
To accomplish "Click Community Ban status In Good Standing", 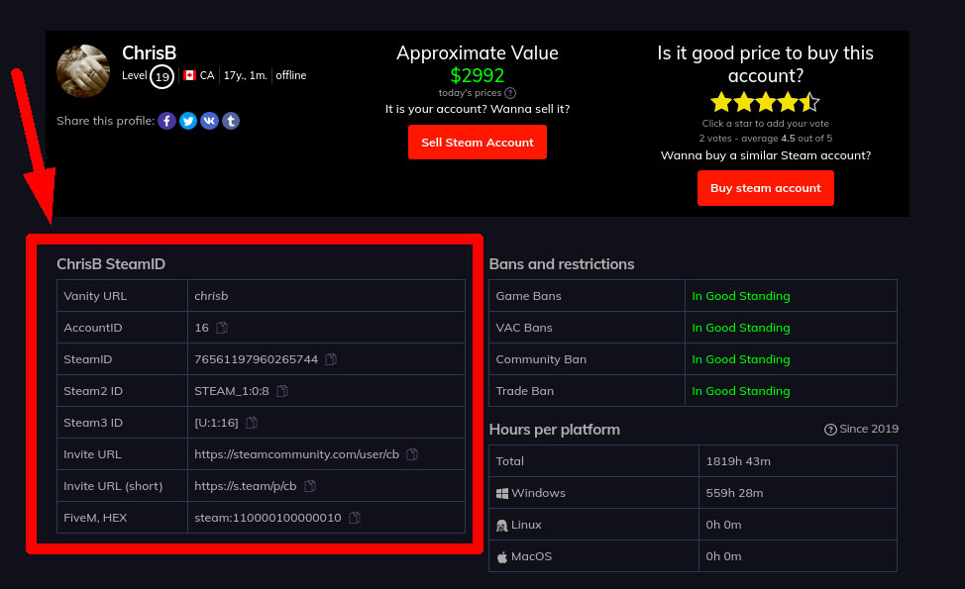I will pos(740,359).
